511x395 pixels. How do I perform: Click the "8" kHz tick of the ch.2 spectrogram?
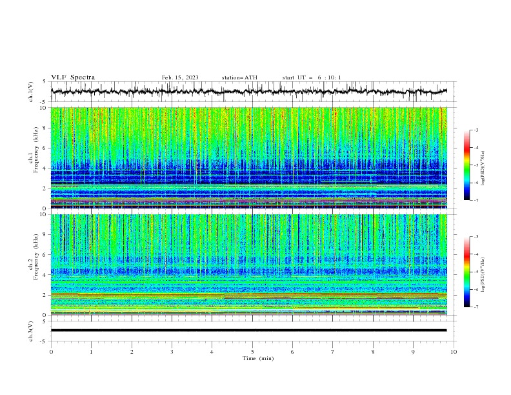coord(45,234)
